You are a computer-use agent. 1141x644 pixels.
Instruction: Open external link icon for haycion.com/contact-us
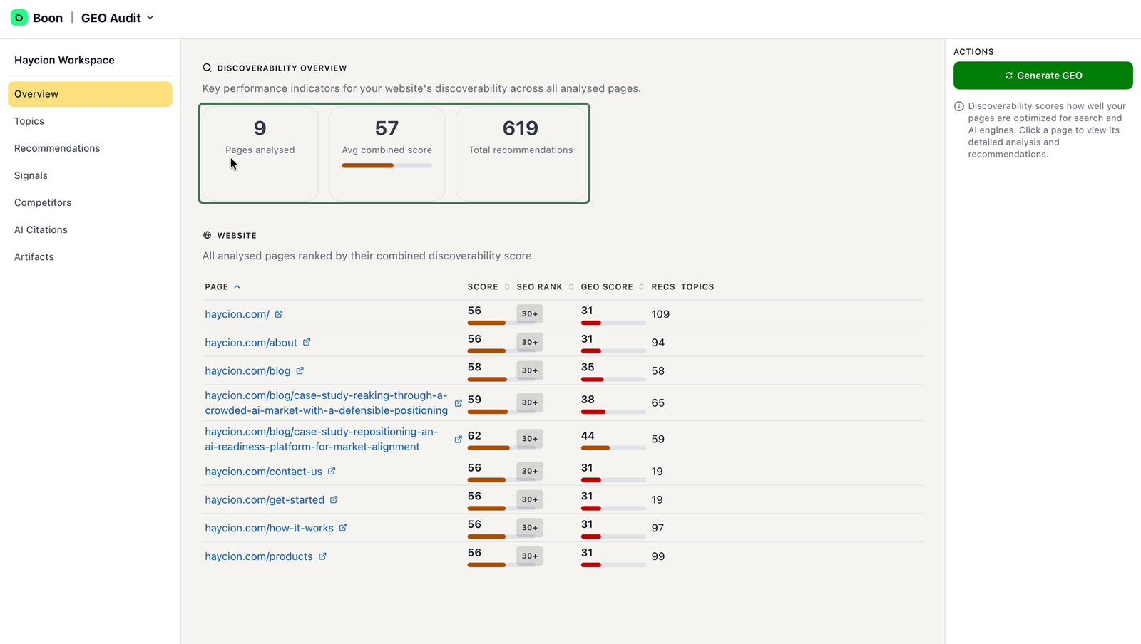pyautogui.click(x=332, y=472)
